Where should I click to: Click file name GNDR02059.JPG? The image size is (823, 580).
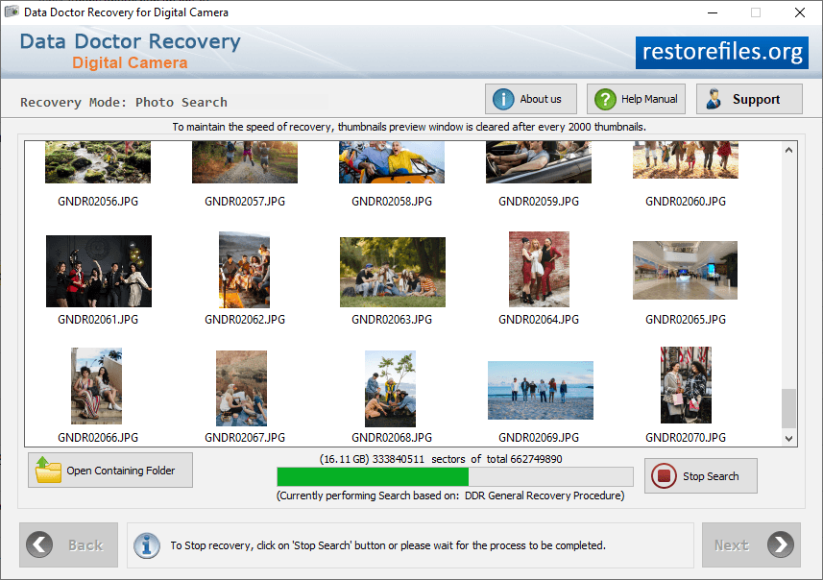539,202
